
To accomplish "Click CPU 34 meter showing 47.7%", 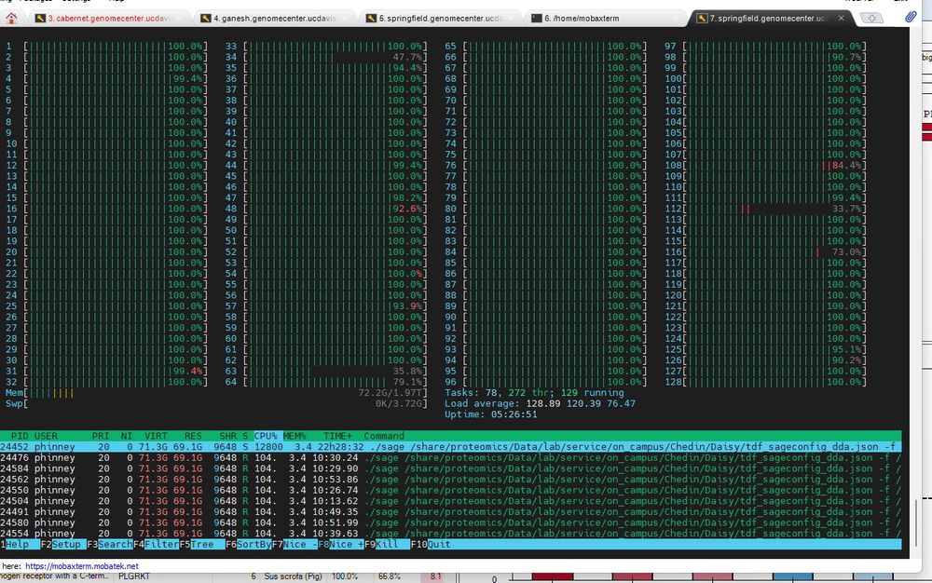I will point(325,57).
